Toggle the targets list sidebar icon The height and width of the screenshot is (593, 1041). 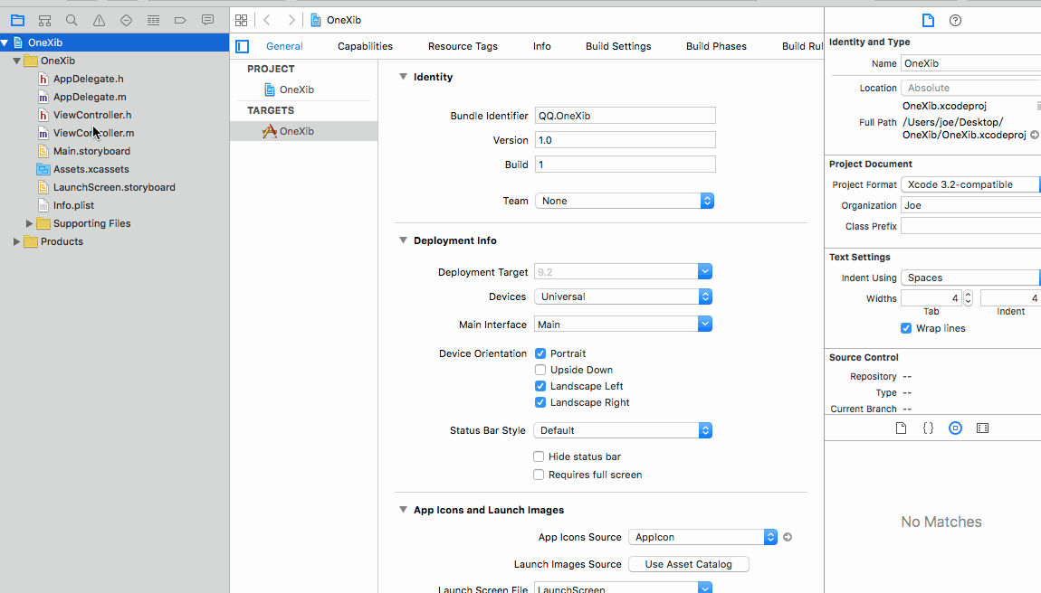tap(243, 46)
